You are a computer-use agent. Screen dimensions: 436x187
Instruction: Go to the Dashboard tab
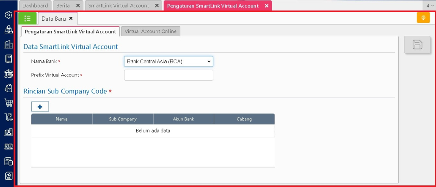[35, 5]
